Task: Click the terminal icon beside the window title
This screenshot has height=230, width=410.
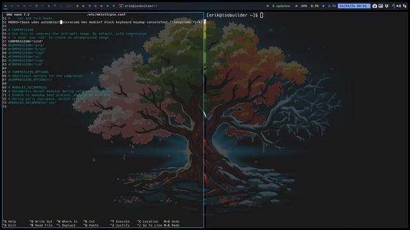Action: (120, 6)
